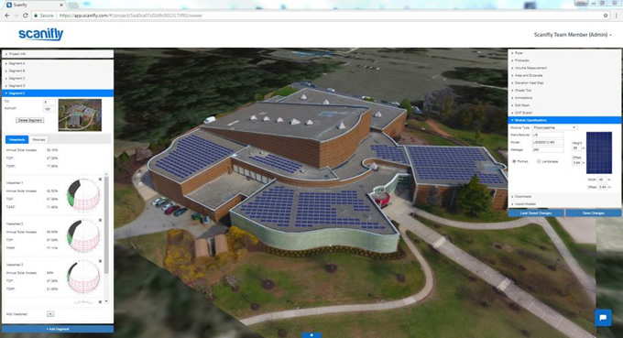Expand the Import Models section

pos(564,204)
